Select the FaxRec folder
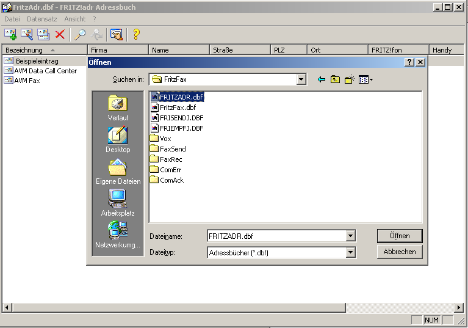 [x=166, y=159]
